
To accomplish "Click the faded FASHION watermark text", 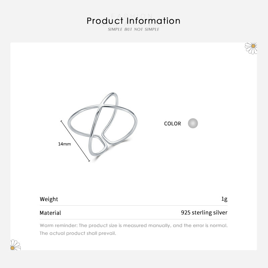I will pos(134,15).
